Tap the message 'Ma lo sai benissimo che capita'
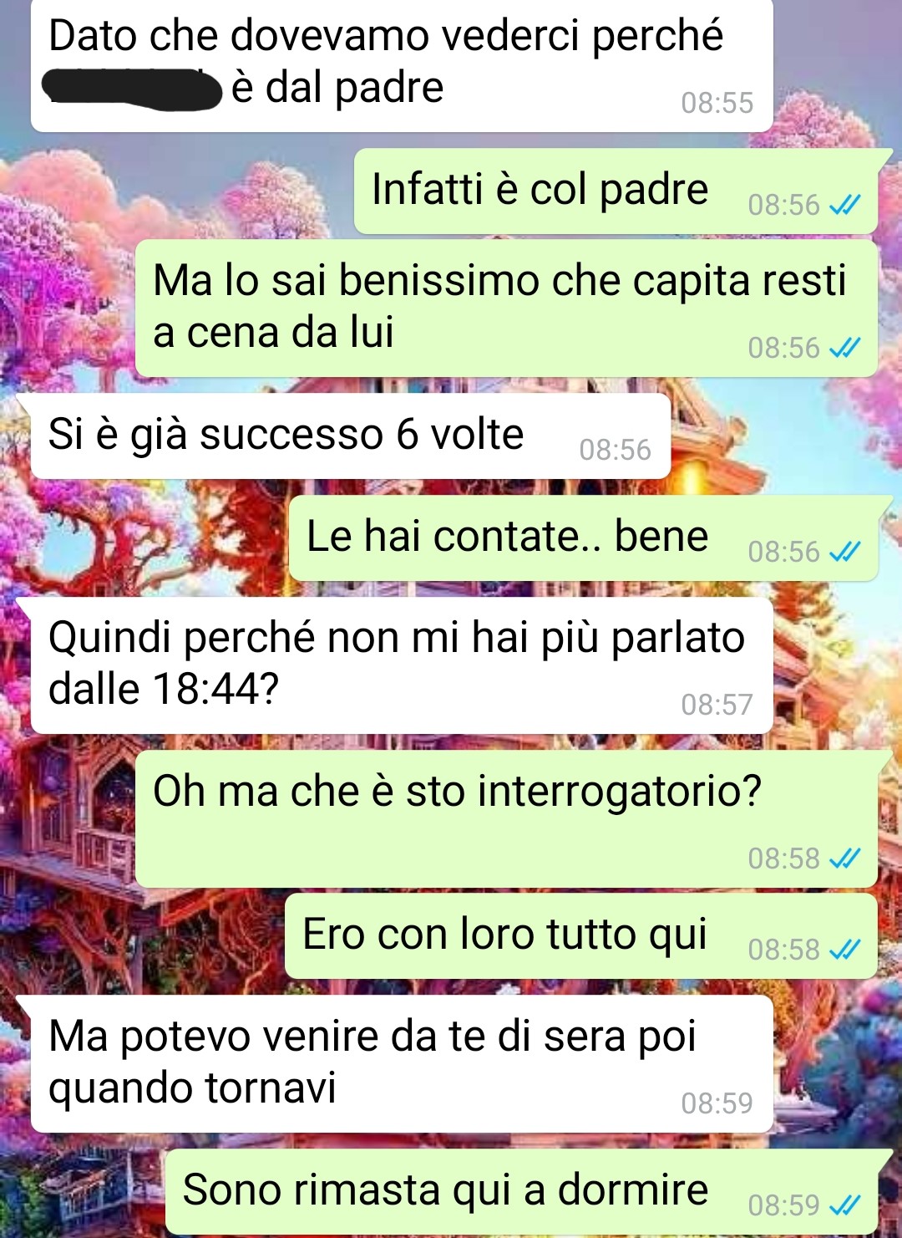Image resolution: width=902 pixels, height=1238 pixels. coord(507,308)
